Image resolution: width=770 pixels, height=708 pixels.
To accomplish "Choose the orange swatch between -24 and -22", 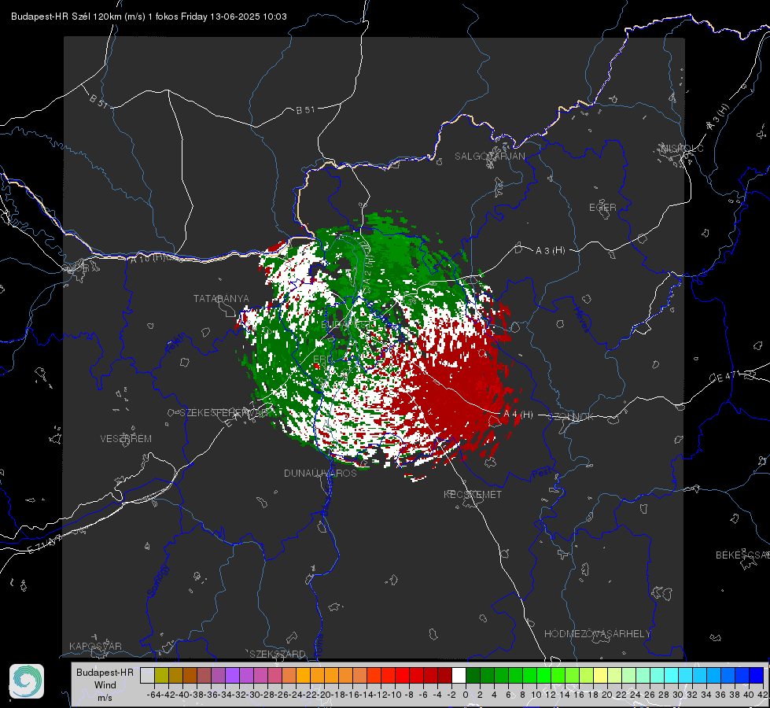I will (303, 675).
